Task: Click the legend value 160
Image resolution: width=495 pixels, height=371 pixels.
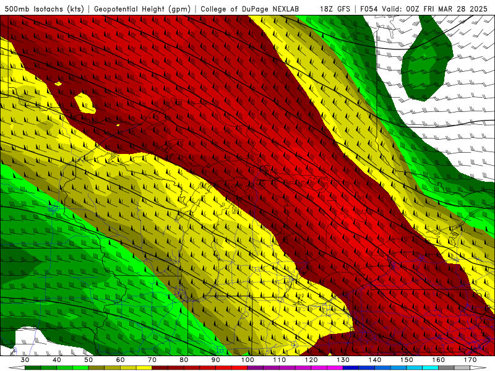Action: [439, 360]
